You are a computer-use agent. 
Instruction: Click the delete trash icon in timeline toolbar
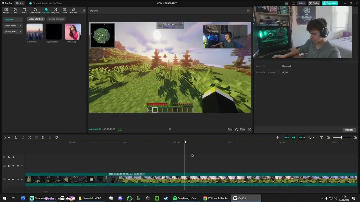pos(50,137)
